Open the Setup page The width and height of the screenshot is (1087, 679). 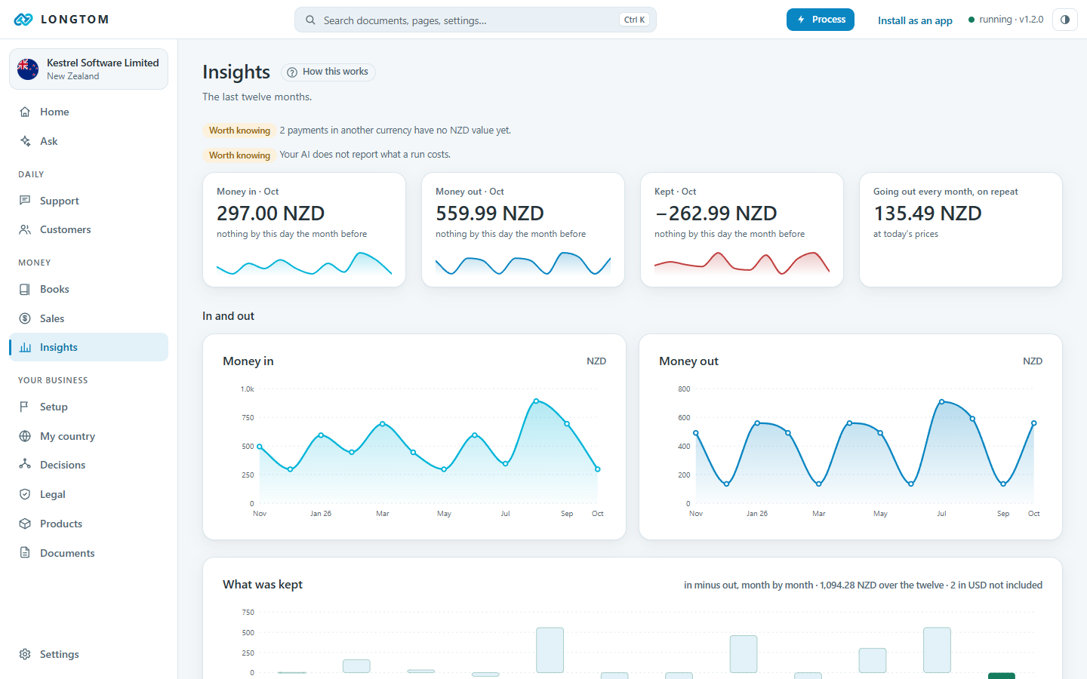tap(88, 407)
